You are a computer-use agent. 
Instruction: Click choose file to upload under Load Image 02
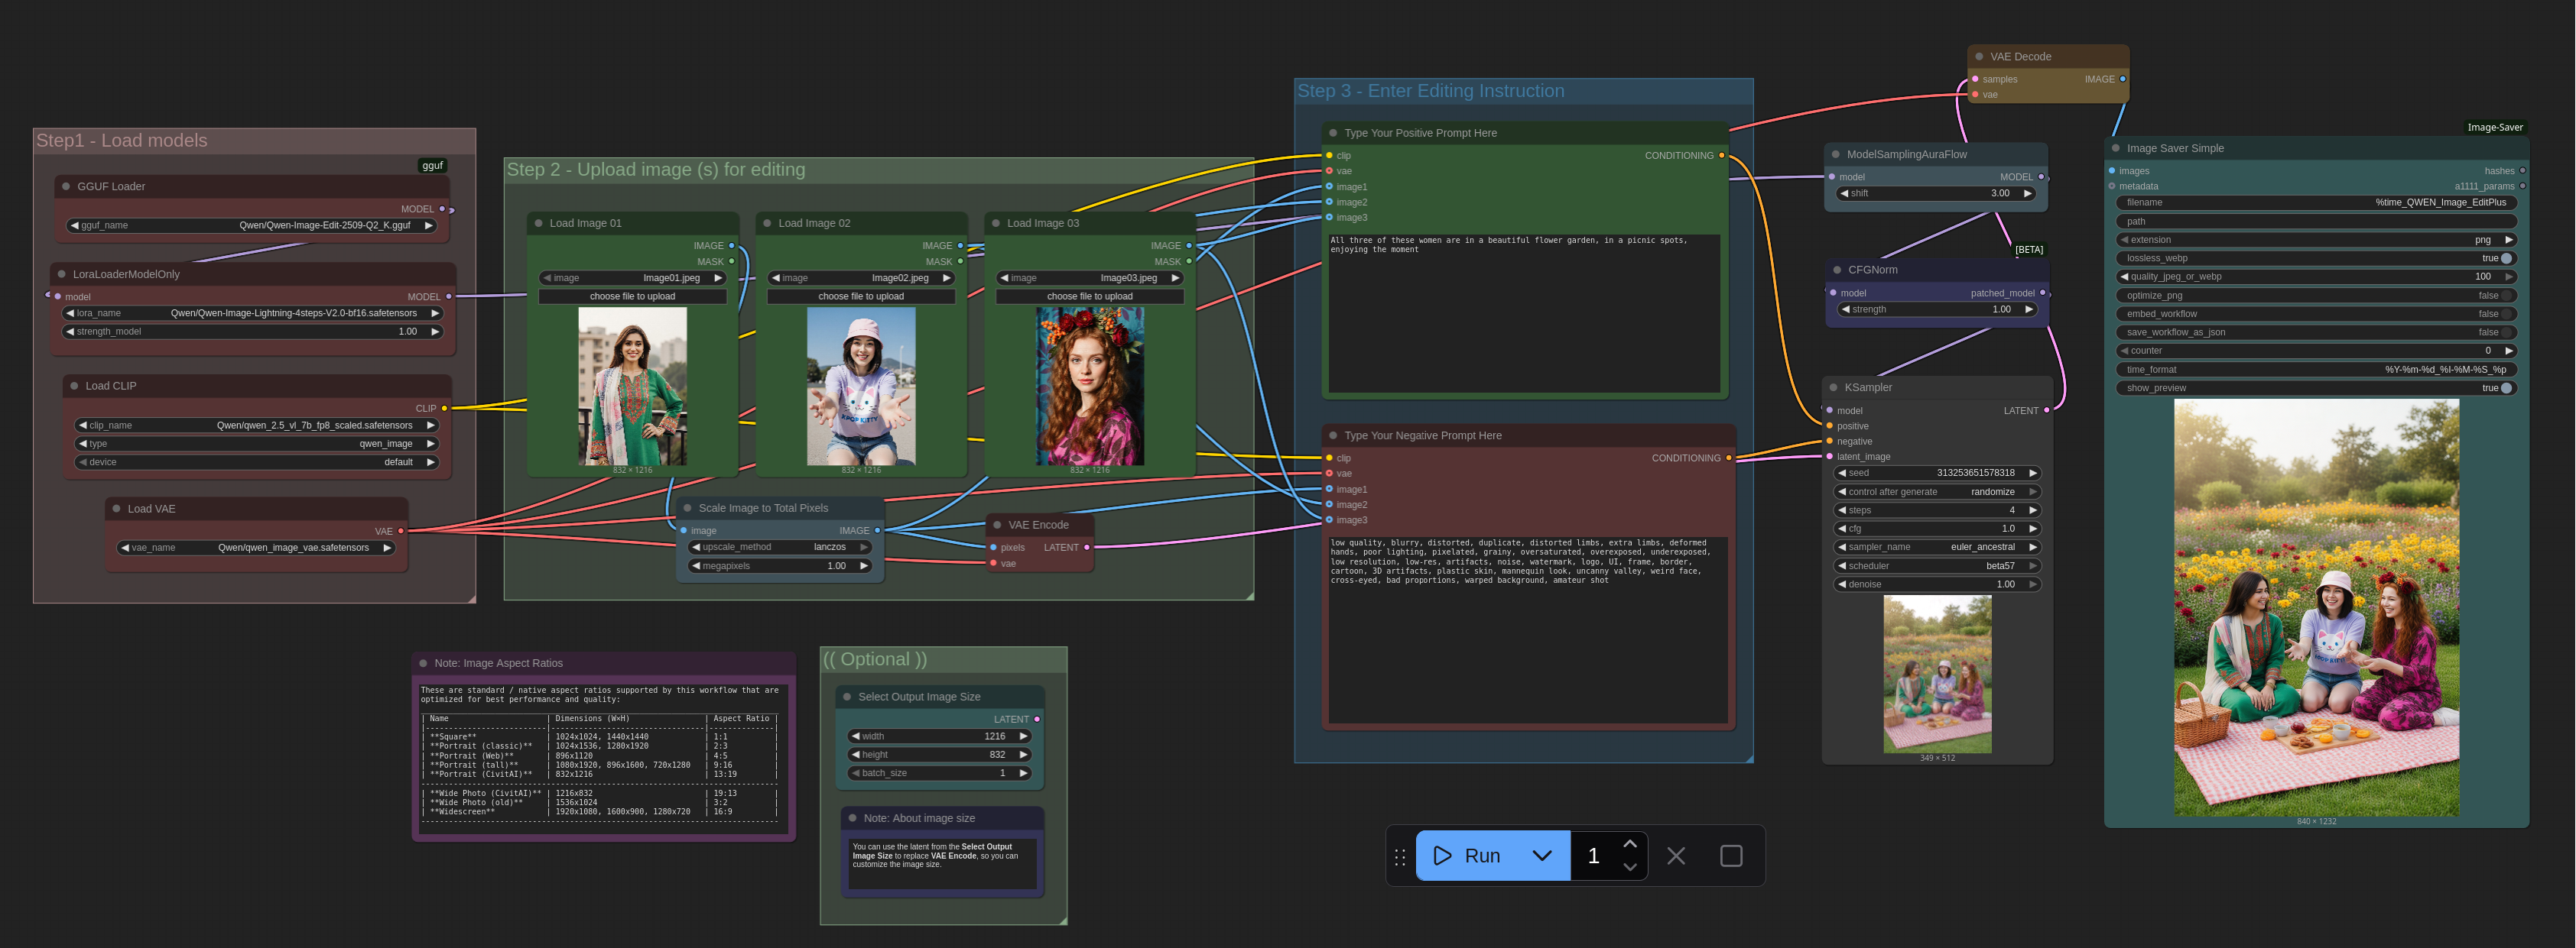tap(860, 296)
